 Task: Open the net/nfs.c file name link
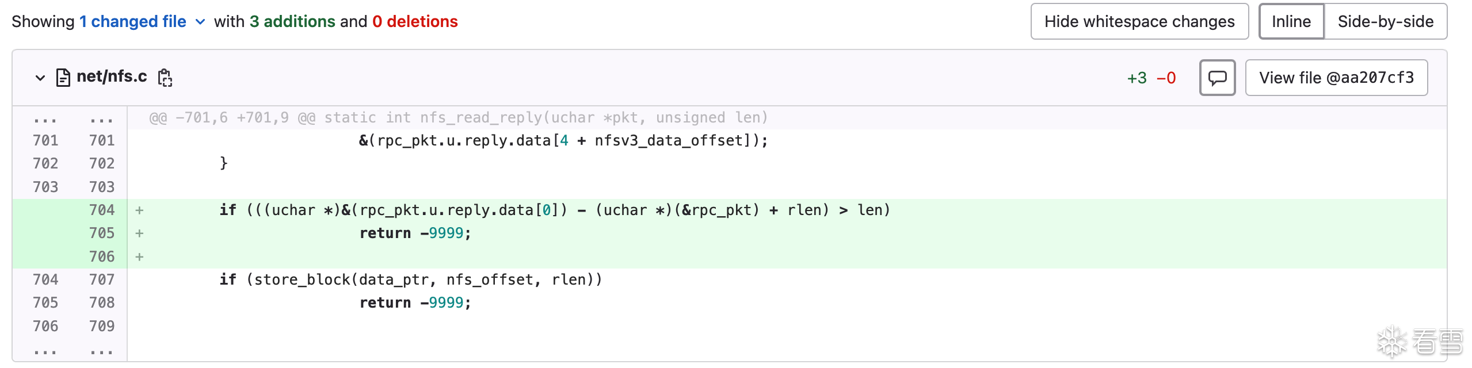(x=112, y=76)
